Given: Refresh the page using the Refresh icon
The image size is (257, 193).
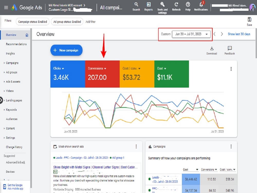Looking at the screenshot, I should pyautogui.click(x=176, y=5).
